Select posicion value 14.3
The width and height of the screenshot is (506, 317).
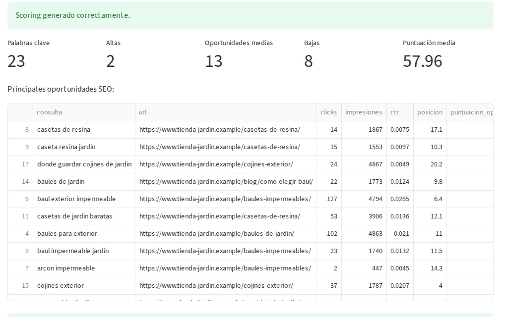430,268
